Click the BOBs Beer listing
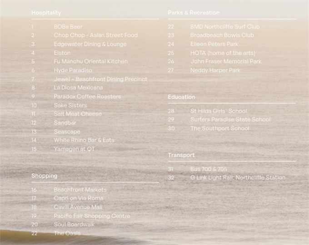The height and width of the screenshot is (245, 309). point(68,27)
